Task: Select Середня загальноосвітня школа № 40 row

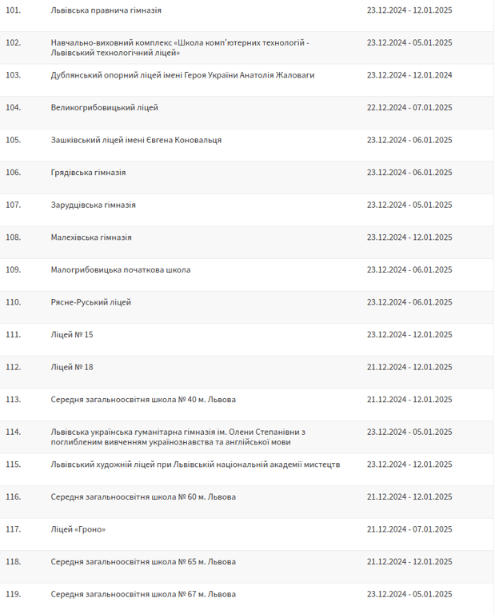Action: tap(143, 399)
